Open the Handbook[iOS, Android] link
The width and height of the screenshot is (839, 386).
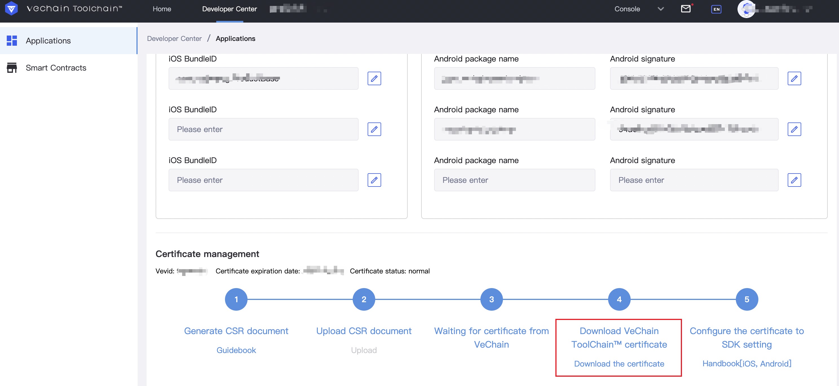747,363
